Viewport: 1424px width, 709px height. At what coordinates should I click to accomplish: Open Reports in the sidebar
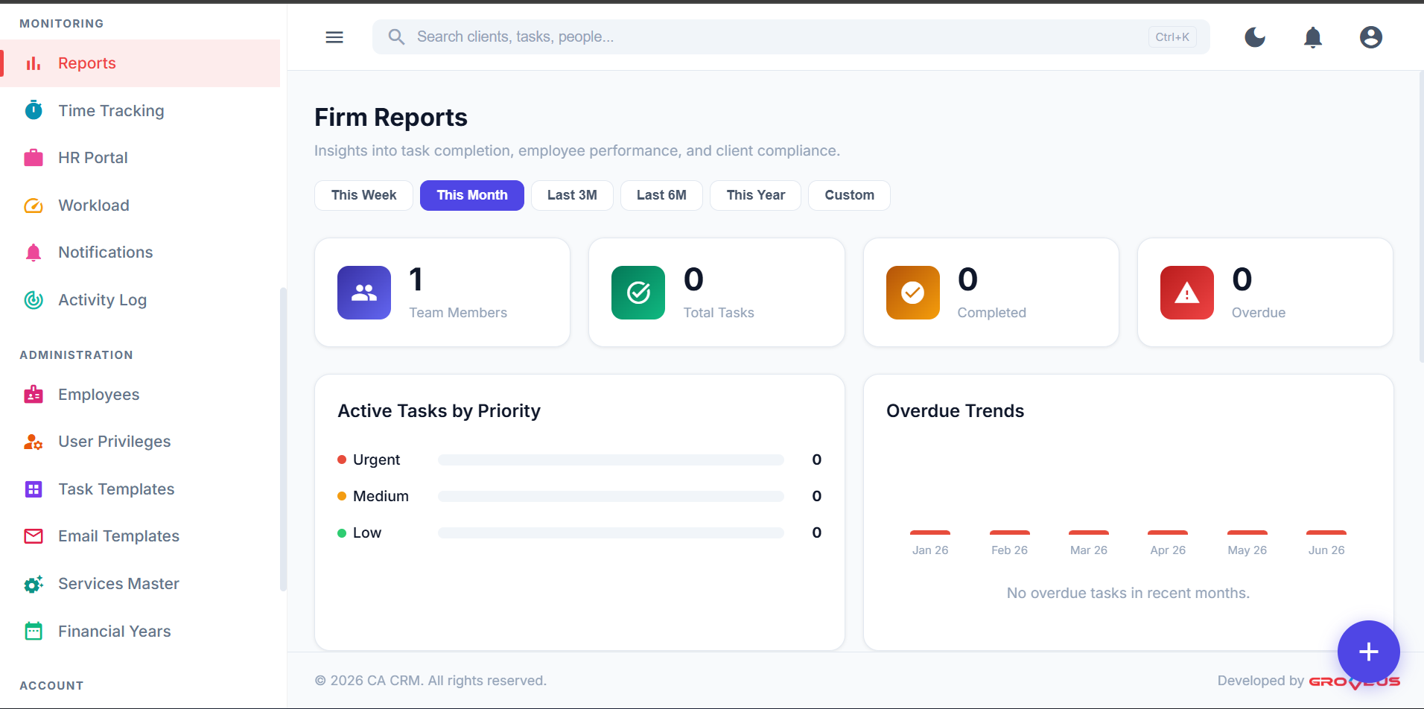(x=140, y=63)
